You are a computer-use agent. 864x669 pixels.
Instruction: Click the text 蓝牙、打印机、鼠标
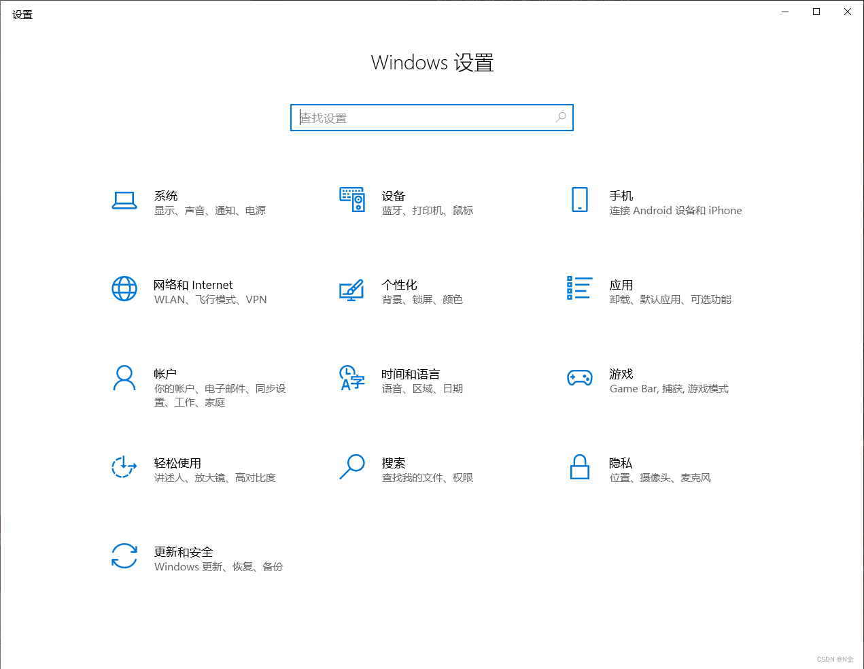pyautogui.click(x=428, y=211)
